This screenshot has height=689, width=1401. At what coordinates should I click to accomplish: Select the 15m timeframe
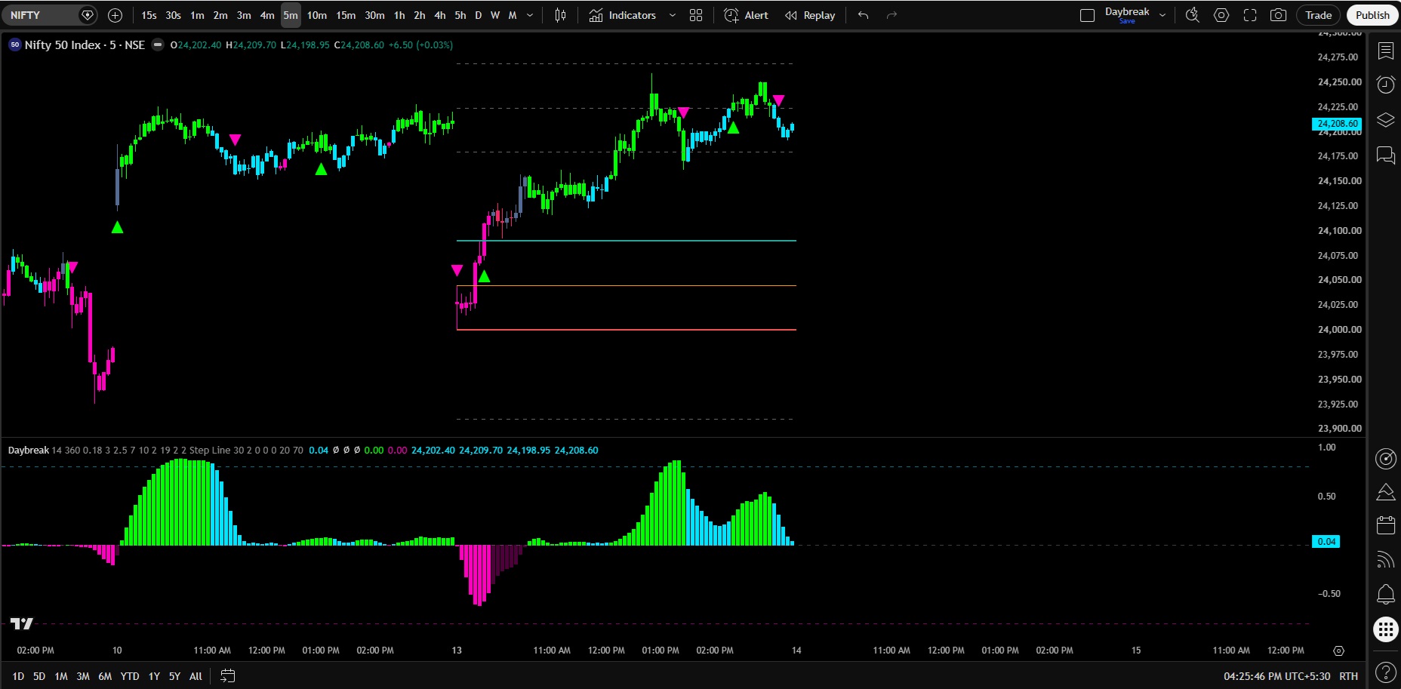click(346, 15)
